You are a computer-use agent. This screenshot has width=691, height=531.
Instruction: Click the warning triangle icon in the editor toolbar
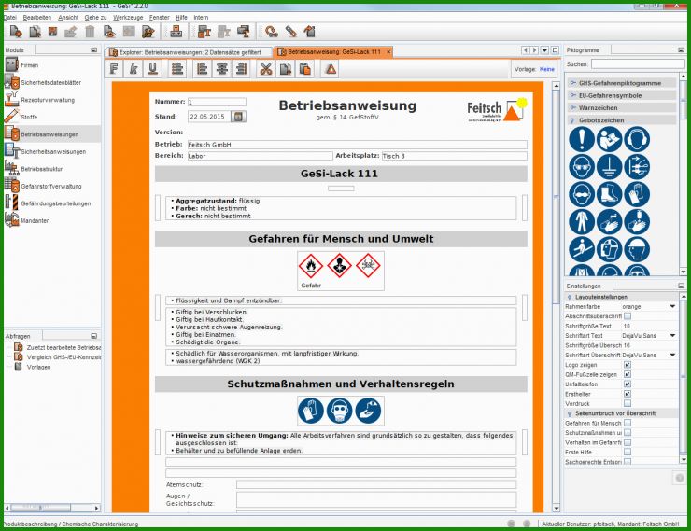tap(331, 69)
